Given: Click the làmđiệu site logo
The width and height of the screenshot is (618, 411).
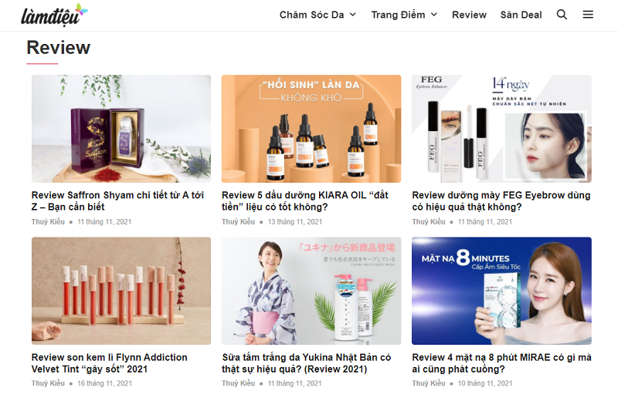Looking at the screenshot, I should point(54,15).
